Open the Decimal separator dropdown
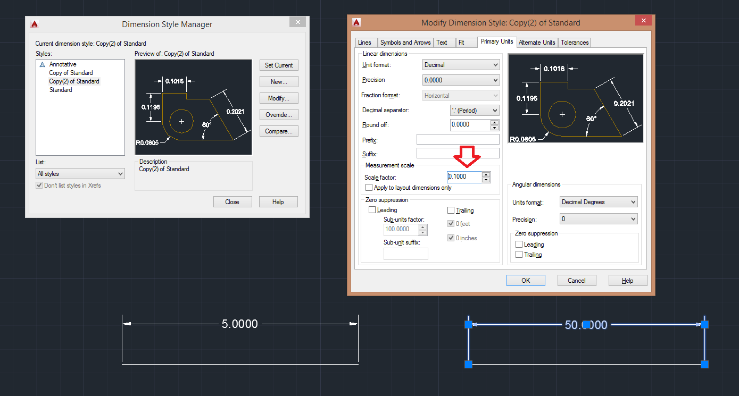 (475, 111)
